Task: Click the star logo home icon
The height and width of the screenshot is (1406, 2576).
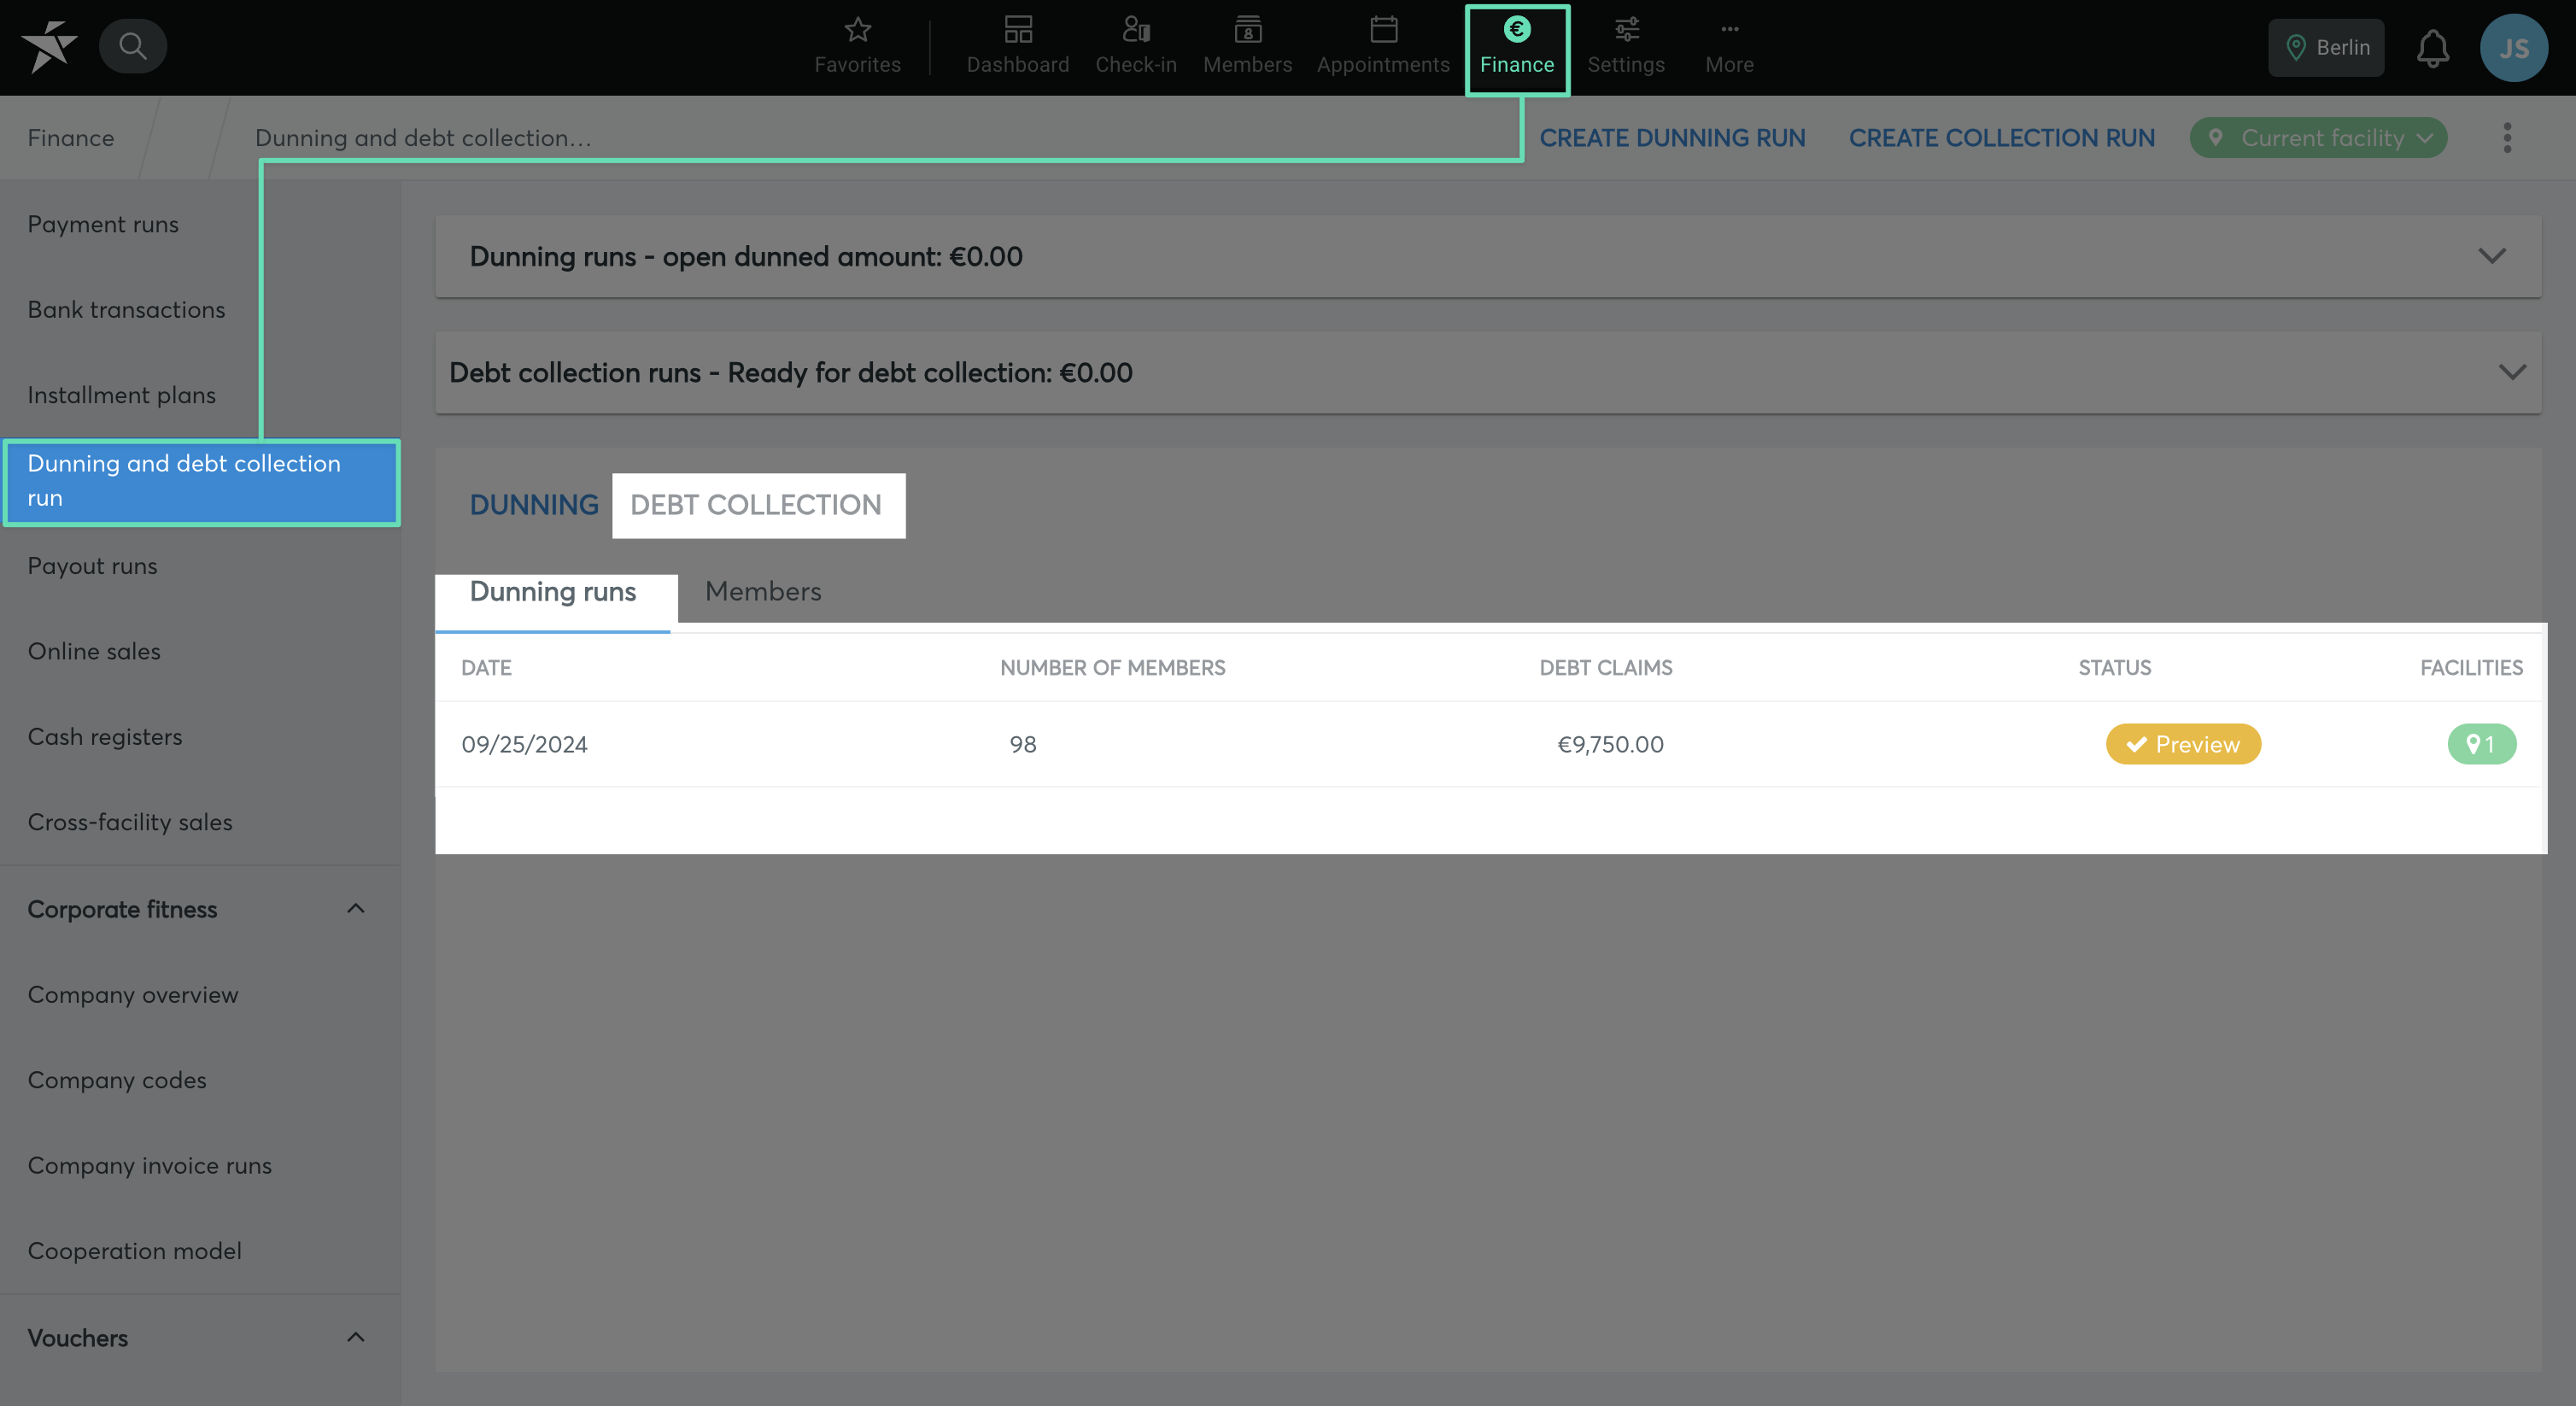Action: tap(49, 47)
